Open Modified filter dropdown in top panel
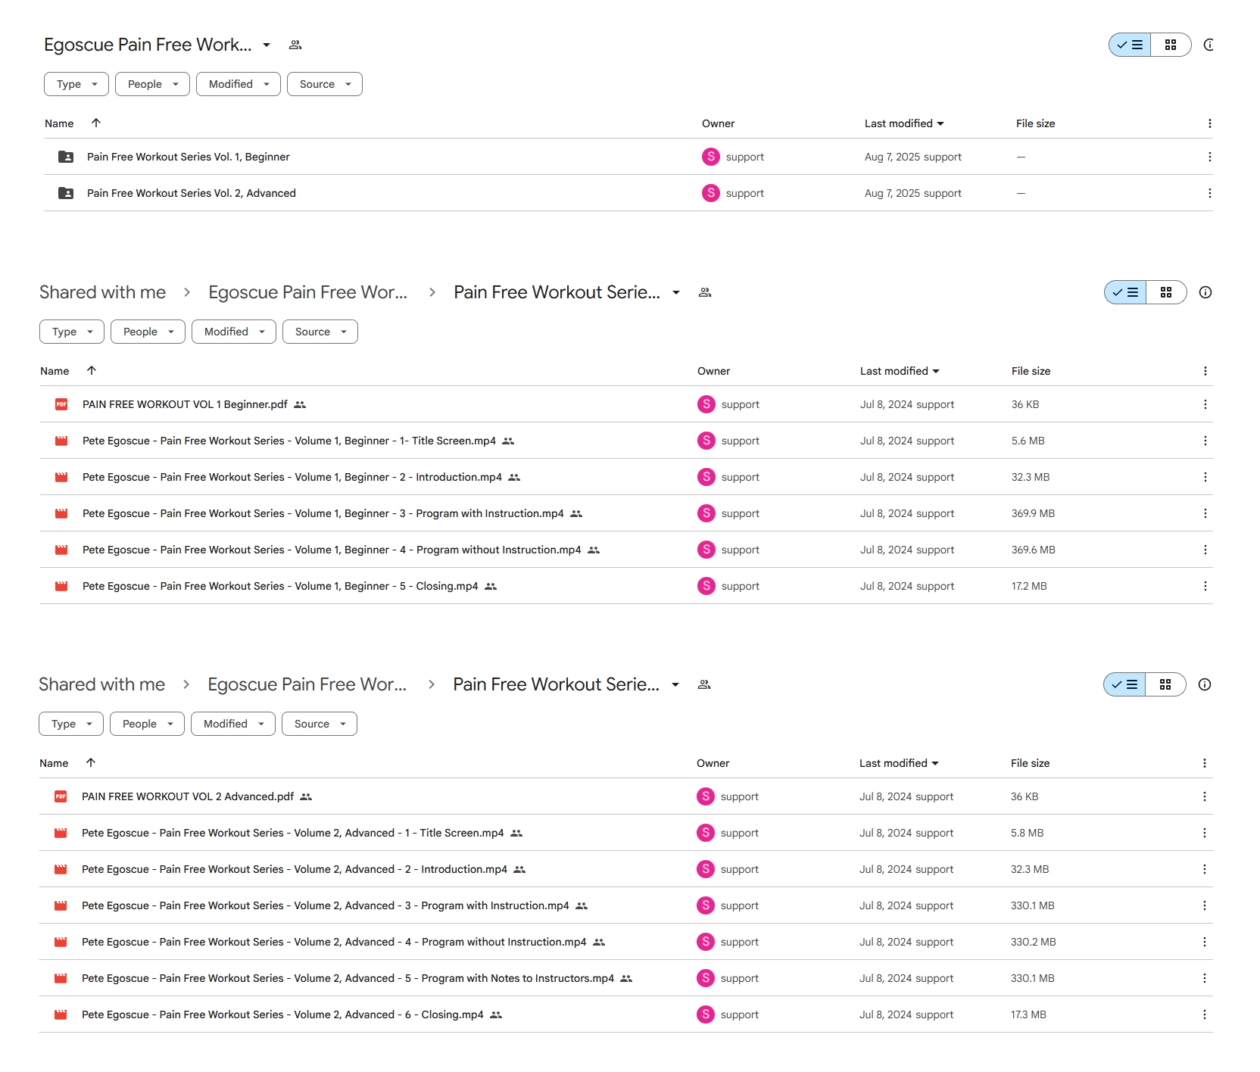 coord(239,84)
